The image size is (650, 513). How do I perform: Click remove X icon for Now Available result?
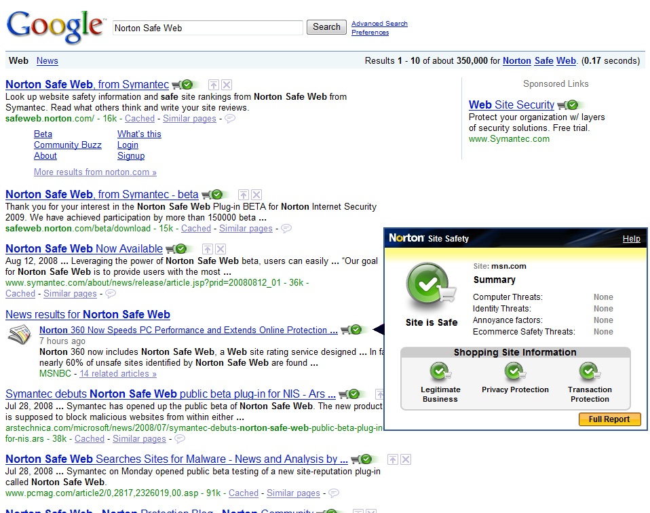[x=221, y=249]
